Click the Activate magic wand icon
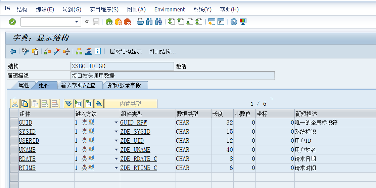The height and width of the screenshot is (188, 376). [57, 51]
